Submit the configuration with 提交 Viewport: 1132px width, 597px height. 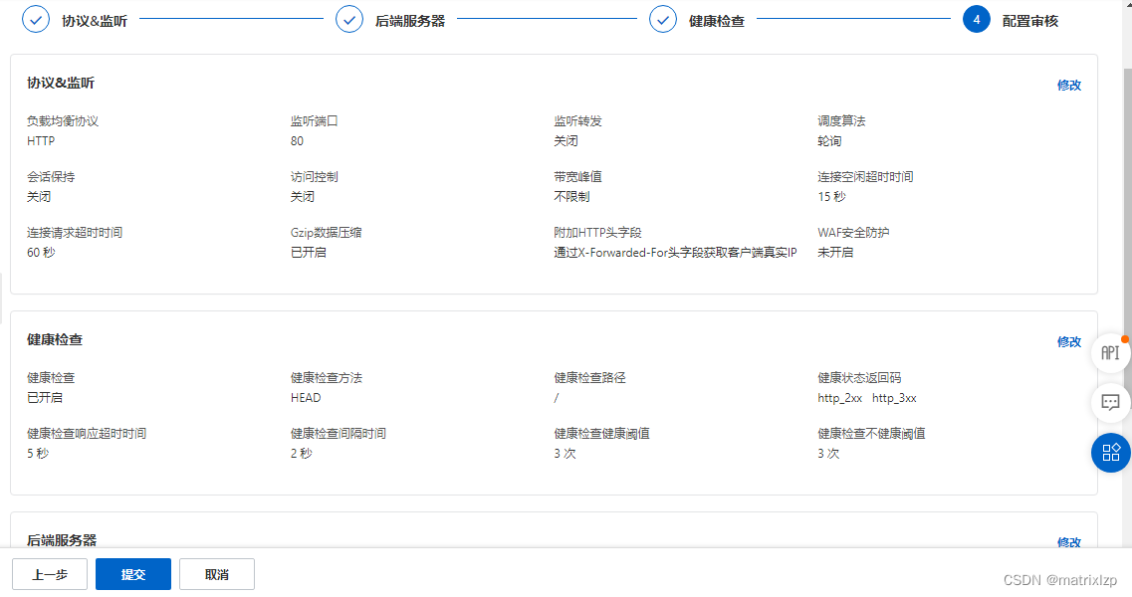[132, 574]
